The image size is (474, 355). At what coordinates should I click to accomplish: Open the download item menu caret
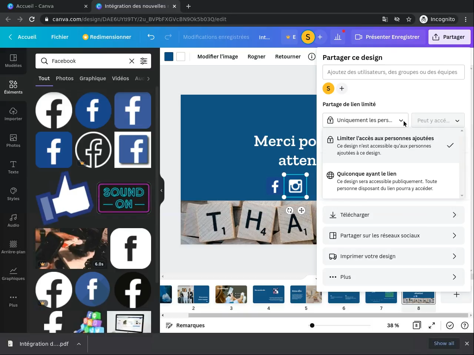(79, 344)
